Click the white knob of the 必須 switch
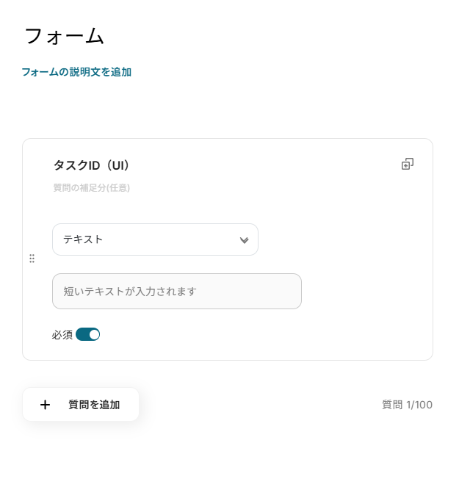The height and width of the screenshot is (487, 459). pyautogui.click(x=94, y=334)
